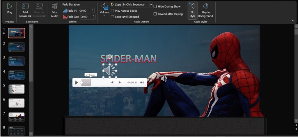Select slide 5 thumbnail

pyautogui.click(x=17, y=89)
